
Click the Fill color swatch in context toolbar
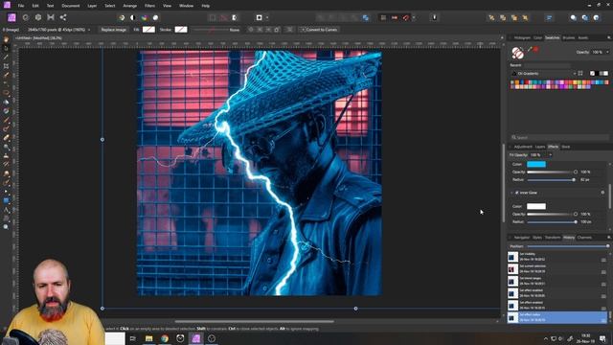[148, 30]
